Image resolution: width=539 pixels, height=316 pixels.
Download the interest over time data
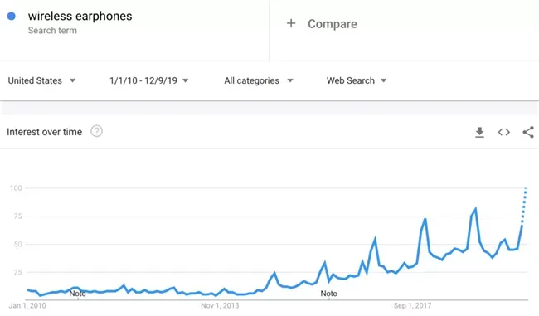tap(479, 132)
